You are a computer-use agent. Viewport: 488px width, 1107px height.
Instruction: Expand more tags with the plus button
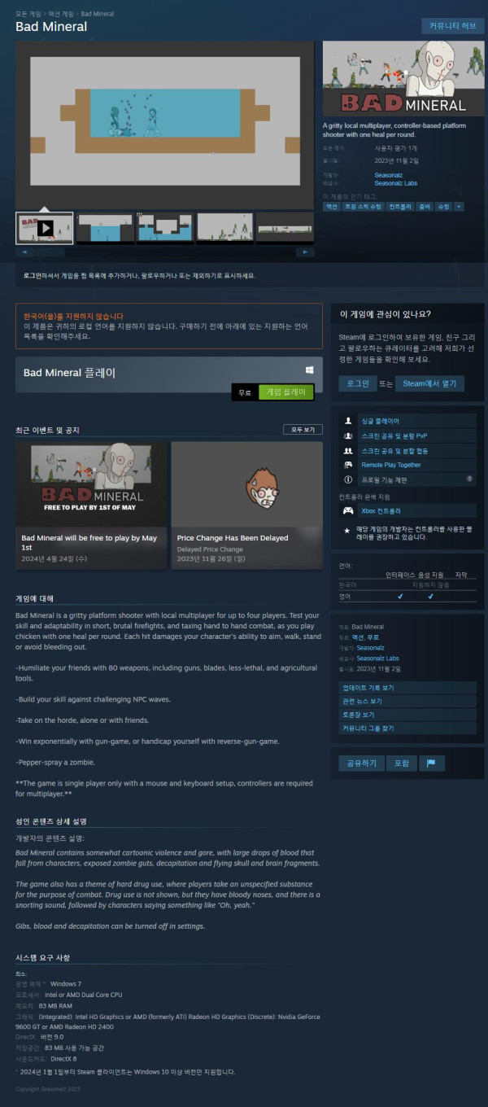tap(460, 207)
